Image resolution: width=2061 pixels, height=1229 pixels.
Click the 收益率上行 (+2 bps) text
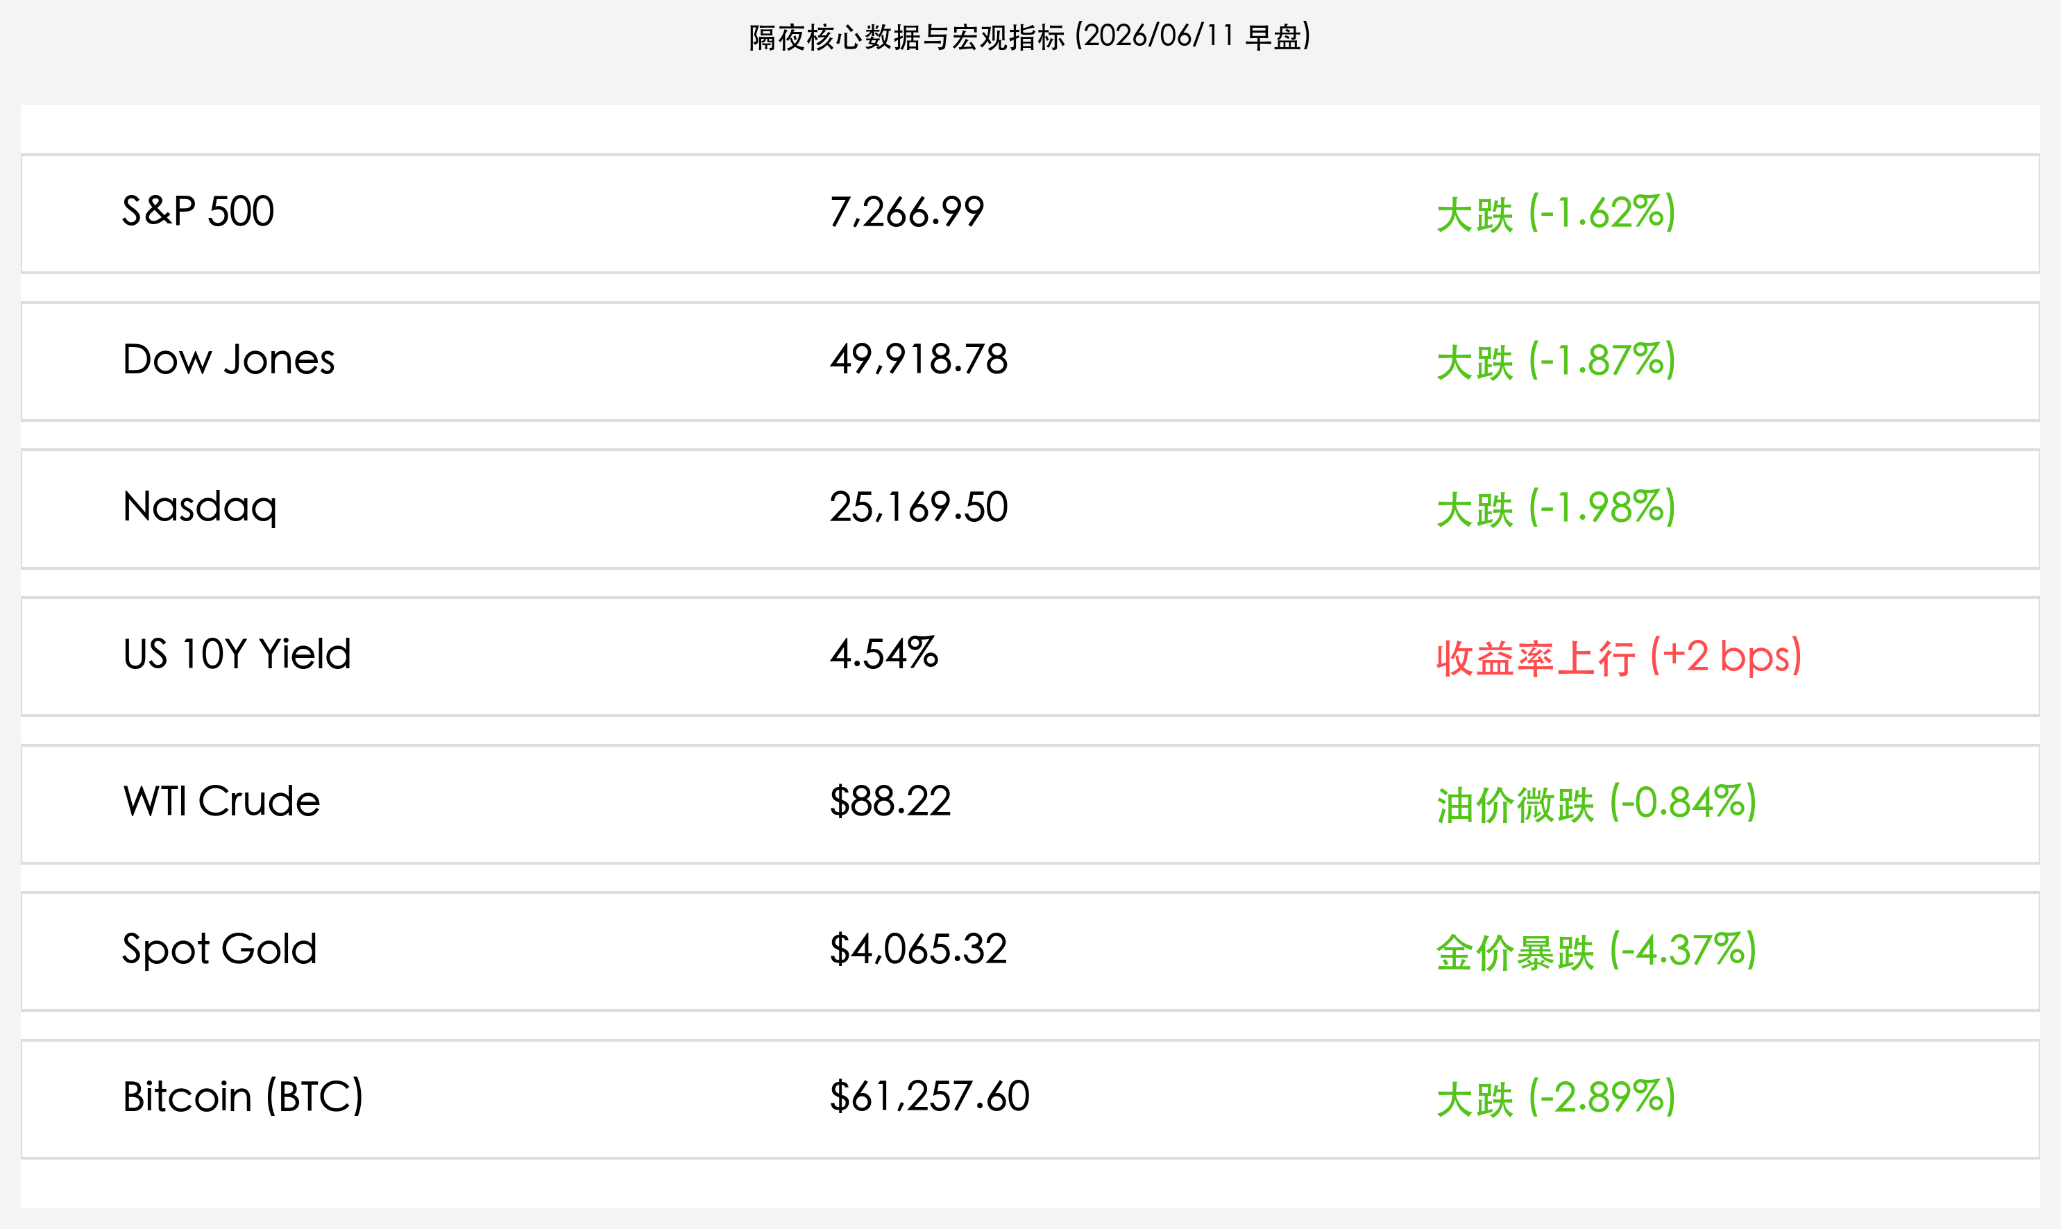tap(1619, 658)
